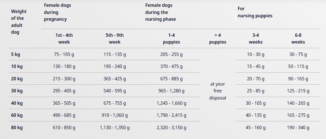The image size is (326, 139).
Task: Select the 'Female dogs during pregnancy' heading
Action: coord(56,12)
